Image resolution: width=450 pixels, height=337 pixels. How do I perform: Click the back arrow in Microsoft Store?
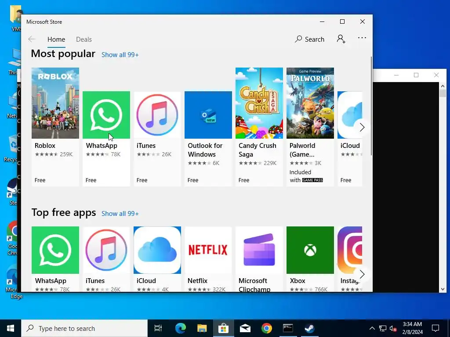pos(32,39)
